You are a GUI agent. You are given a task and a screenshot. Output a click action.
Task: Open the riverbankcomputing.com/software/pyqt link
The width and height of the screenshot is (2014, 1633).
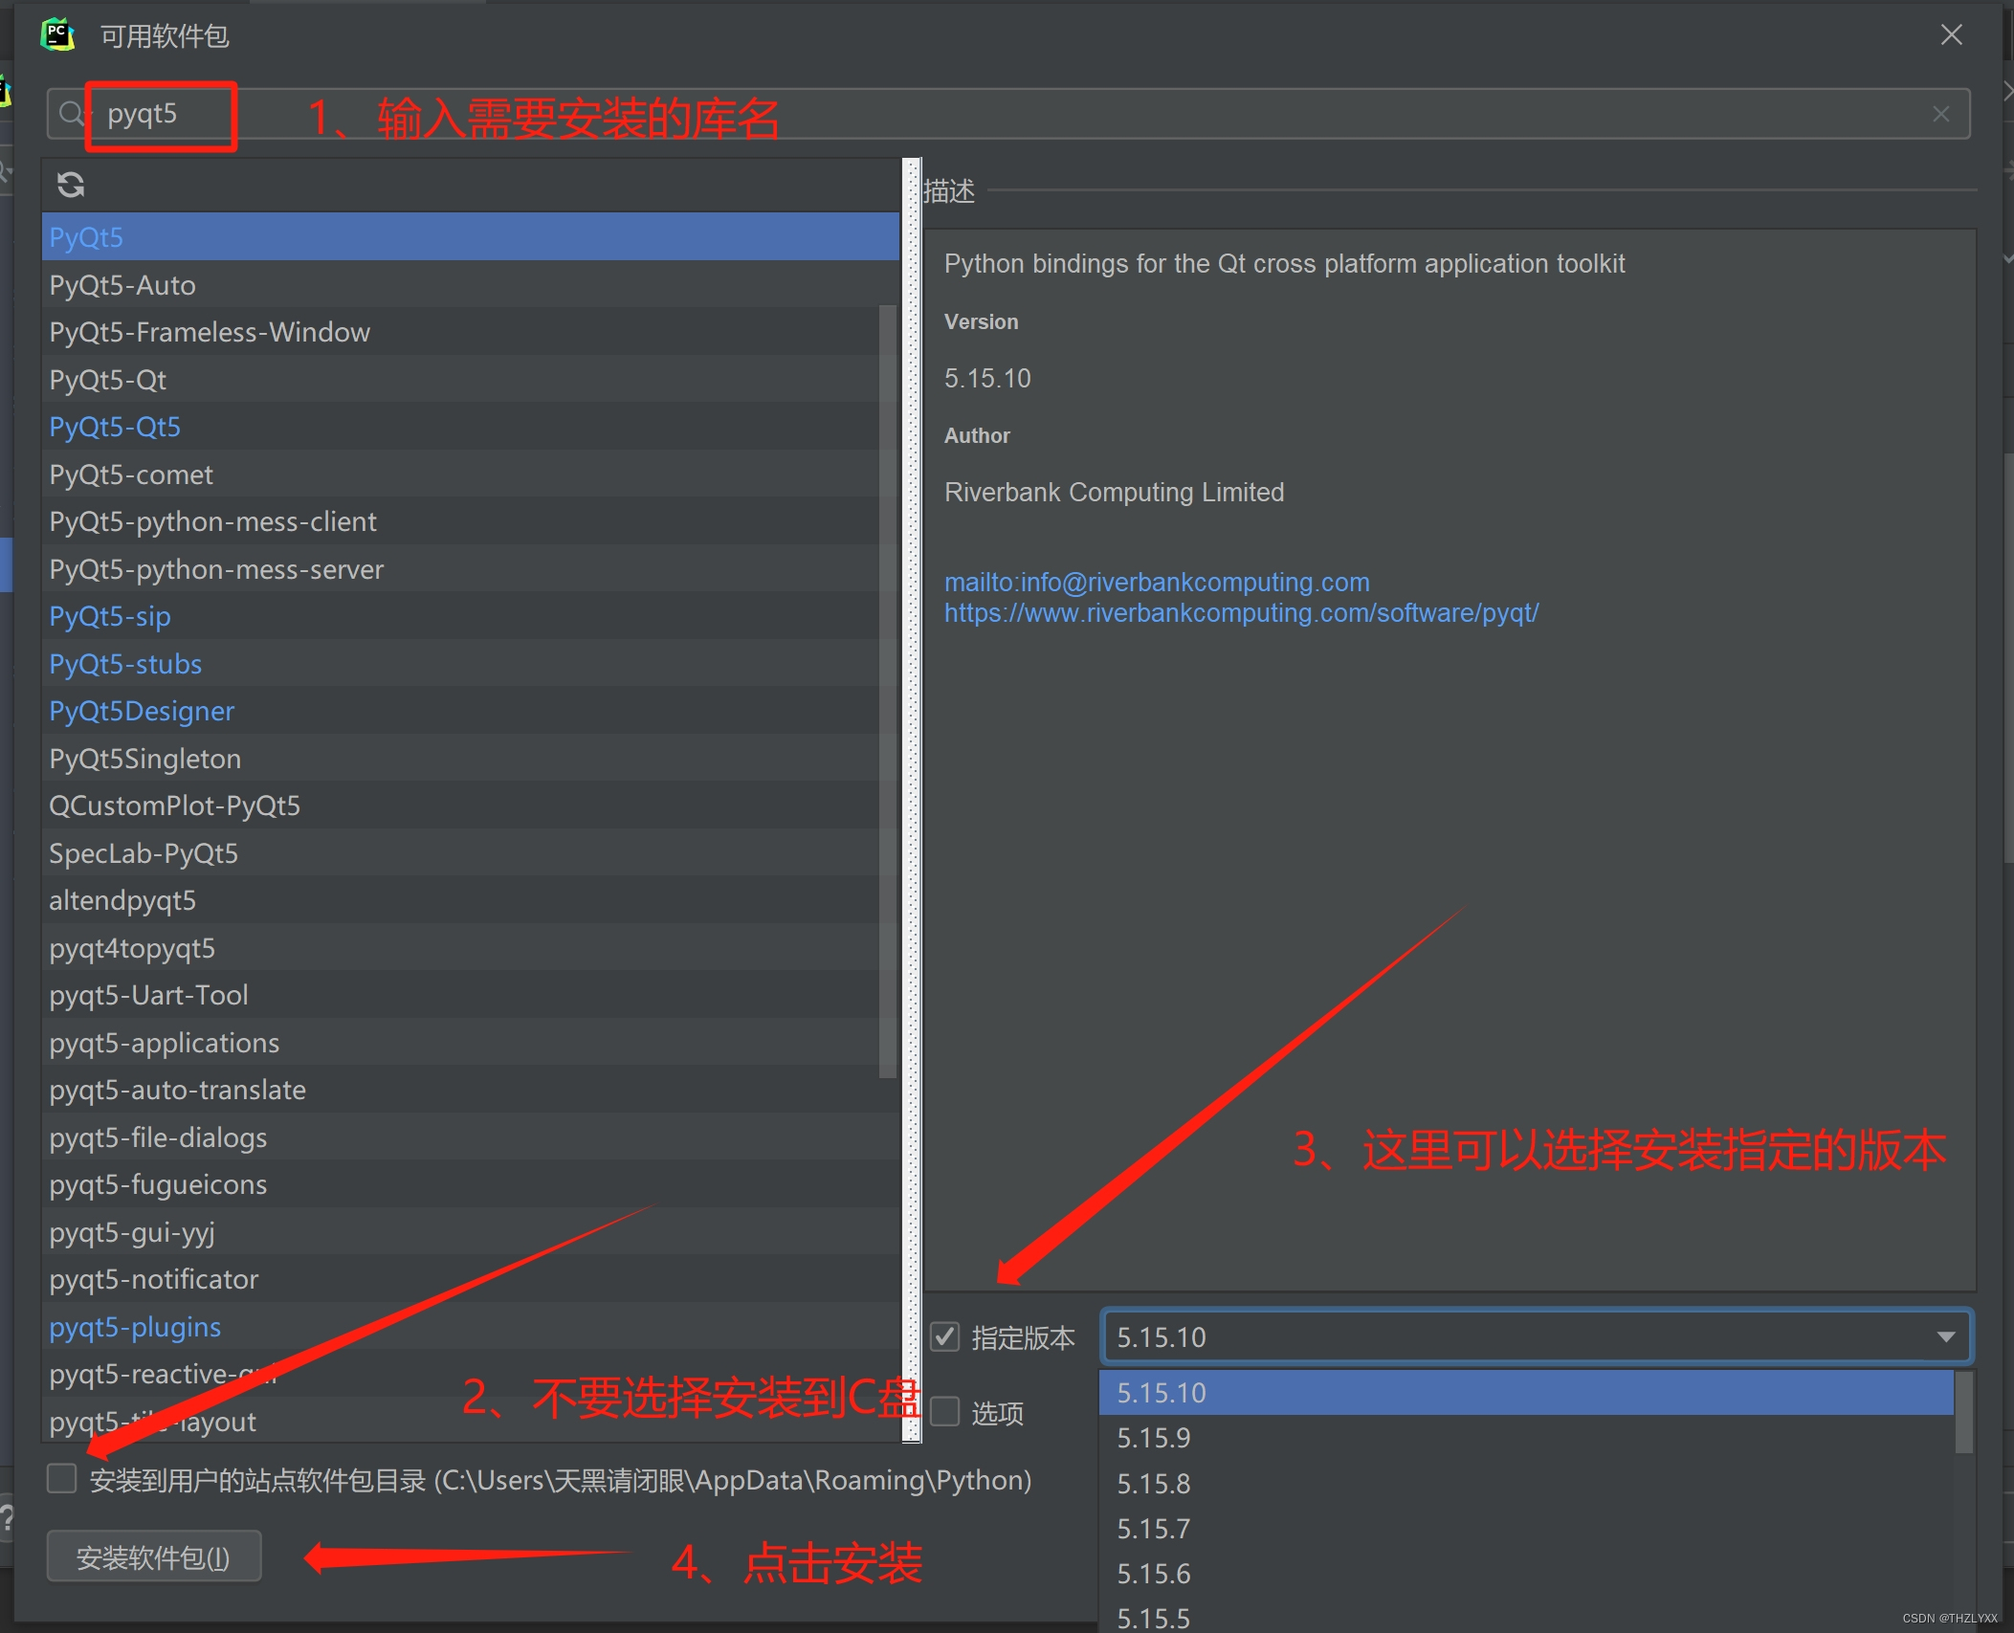pyautogui.click(x=1241, y=613)
